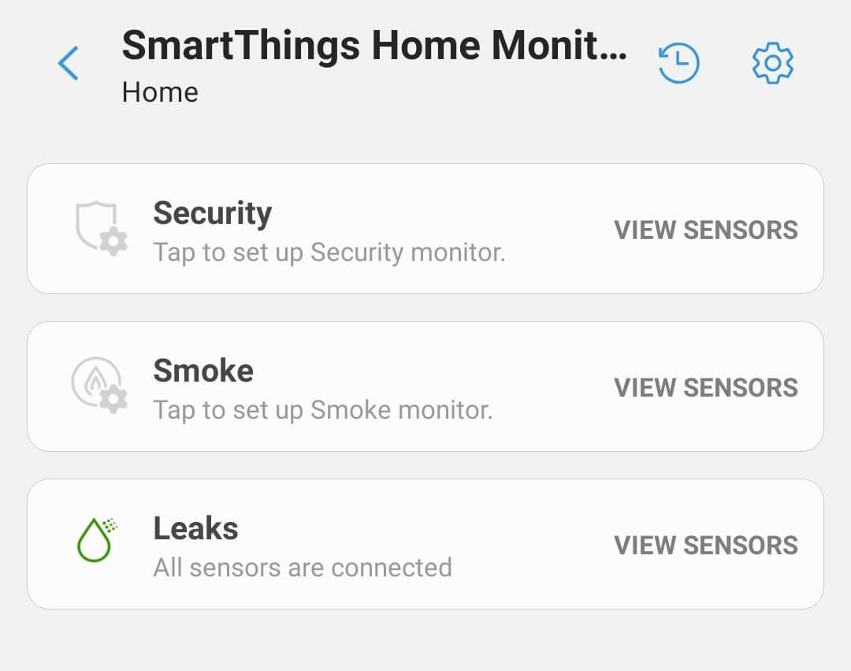Tap 'All sensors are connected' status text
Screen dimensions: 851x671
tap(303, 567)
